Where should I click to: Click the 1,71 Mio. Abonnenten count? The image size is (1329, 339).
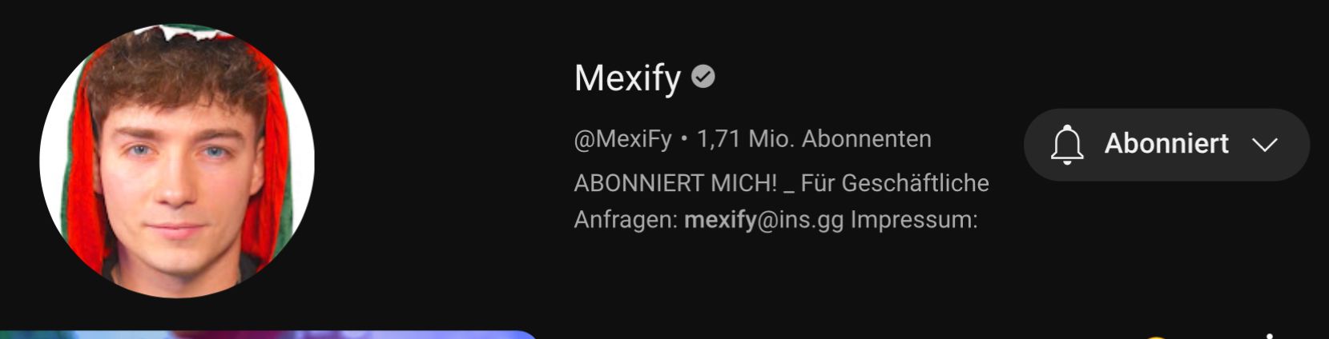[814, 139]
